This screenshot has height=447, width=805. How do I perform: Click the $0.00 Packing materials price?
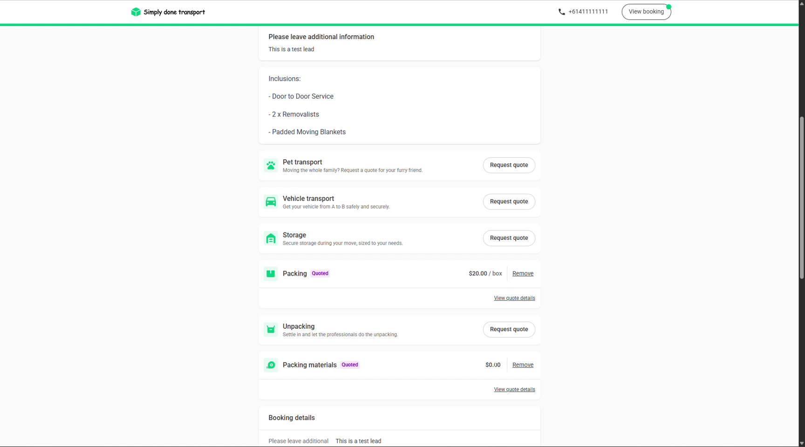[x=493, y=365]
